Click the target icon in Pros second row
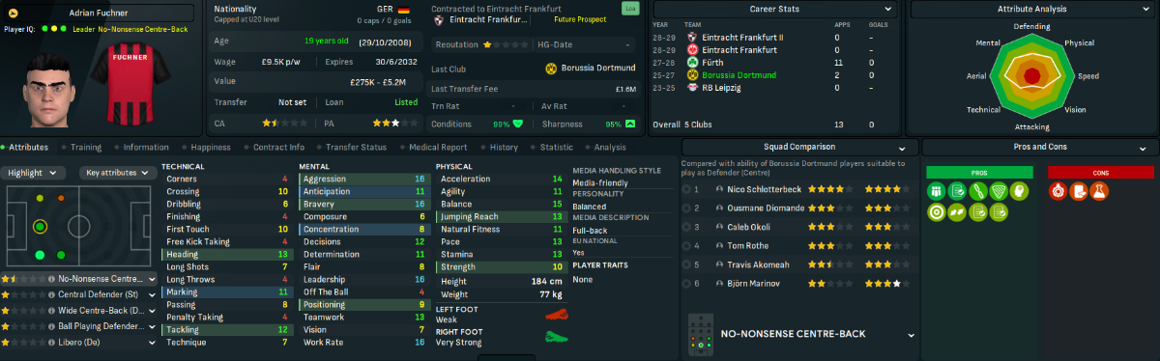The image size is (1160, 361). click(936, 212)
